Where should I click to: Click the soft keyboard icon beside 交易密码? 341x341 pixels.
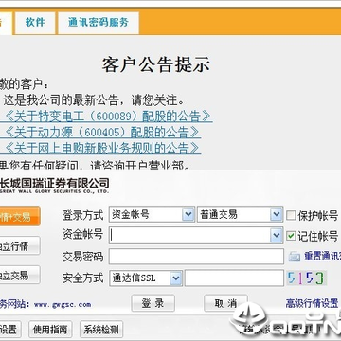295,257
